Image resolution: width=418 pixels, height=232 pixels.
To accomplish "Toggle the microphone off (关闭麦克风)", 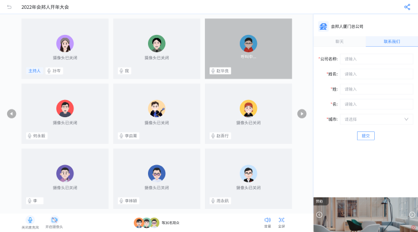I will coord(30,223).
